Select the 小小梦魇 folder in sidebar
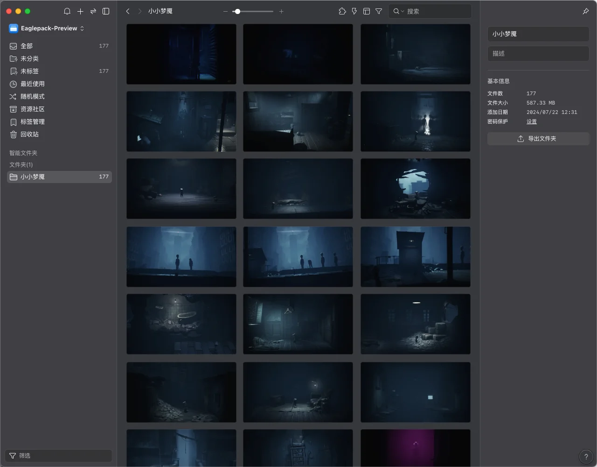The height and width of the screenshot is (467, 597). coord(59,177)
